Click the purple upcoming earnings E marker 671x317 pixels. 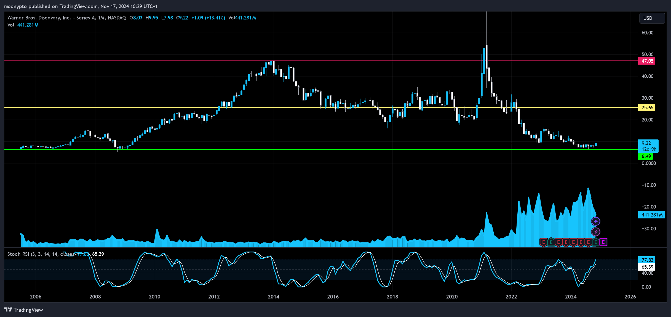click(x=603, y=242)
